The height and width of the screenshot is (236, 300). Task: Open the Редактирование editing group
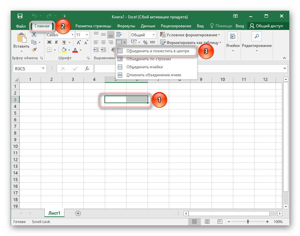(257, 42)
